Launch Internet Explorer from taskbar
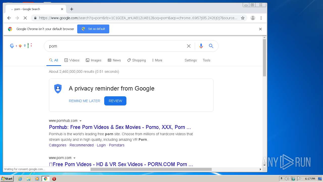323x182 pixels. [20, 179]
